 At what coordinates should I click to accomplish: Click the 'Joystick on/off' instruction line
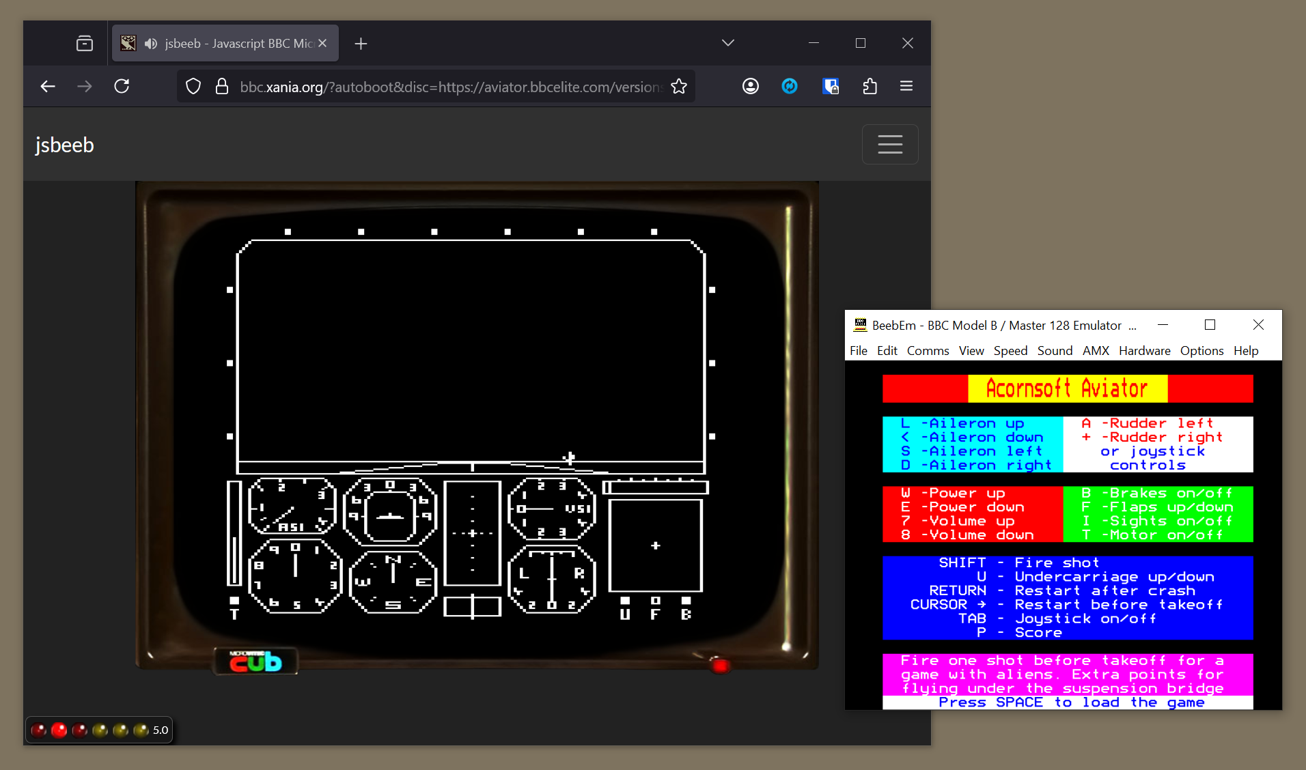pyautogui.click(x=1057, y=618)
